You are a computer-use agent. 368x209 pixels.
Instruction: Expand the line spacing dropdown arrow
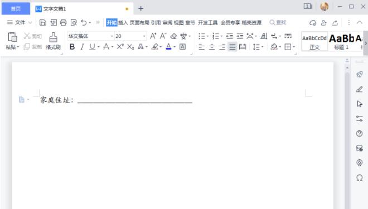(x=263, y=47)
